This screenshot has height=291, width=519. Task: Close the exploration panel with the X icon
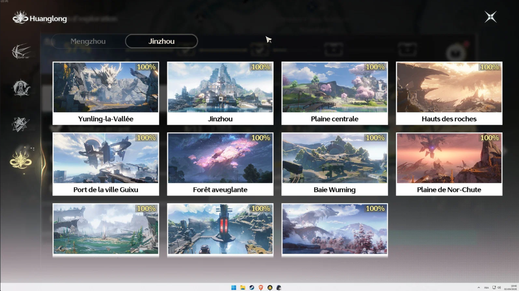pos(491,16)
